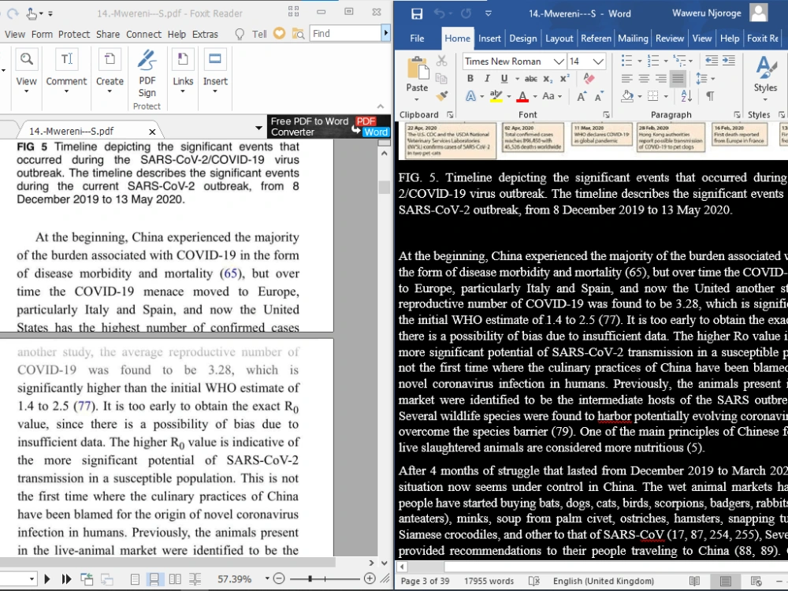Expand the line spacing dropdown arrow
The width and height of the screenshot is (788, 591).
click(x=712, y=79)
